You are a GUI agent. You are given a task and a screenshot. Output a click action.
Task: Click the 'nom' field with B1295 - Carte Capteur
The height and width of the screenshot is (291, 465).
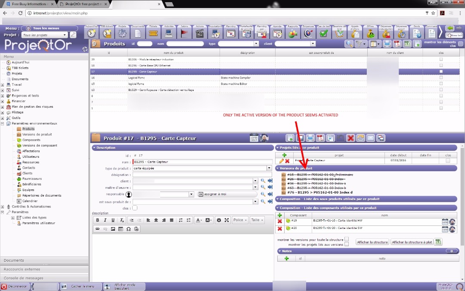pos(202,162)
